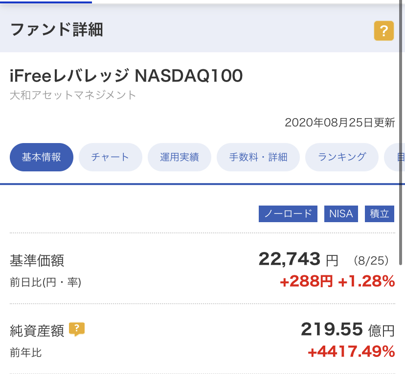Click the NISA badge
Screen dimensions: 405x374
341,214
